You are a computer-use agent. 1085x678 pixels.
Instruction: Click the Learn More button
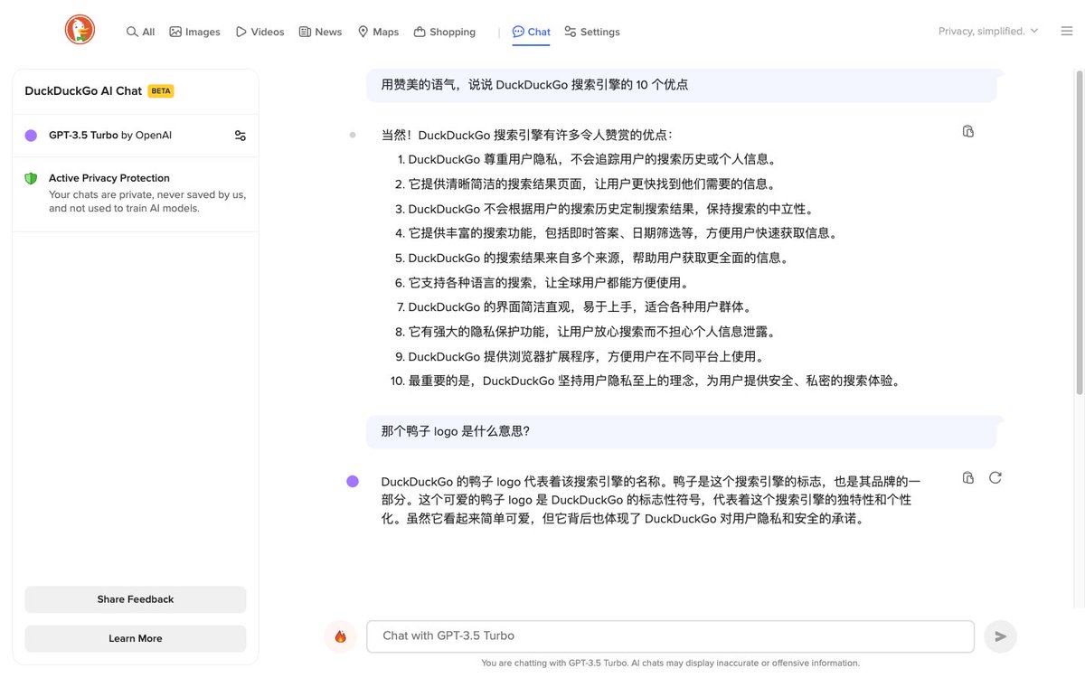[x=136, y=638]
